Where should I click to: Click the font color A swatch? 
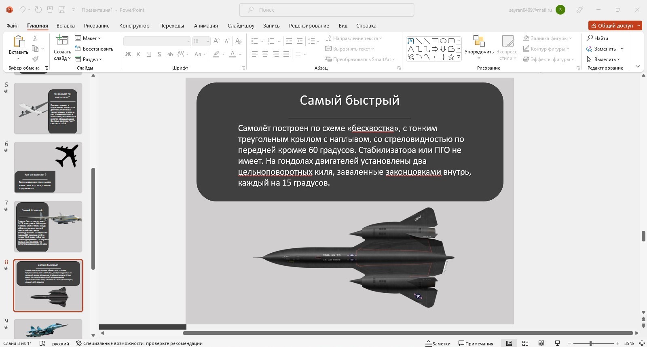coord(233,54)
